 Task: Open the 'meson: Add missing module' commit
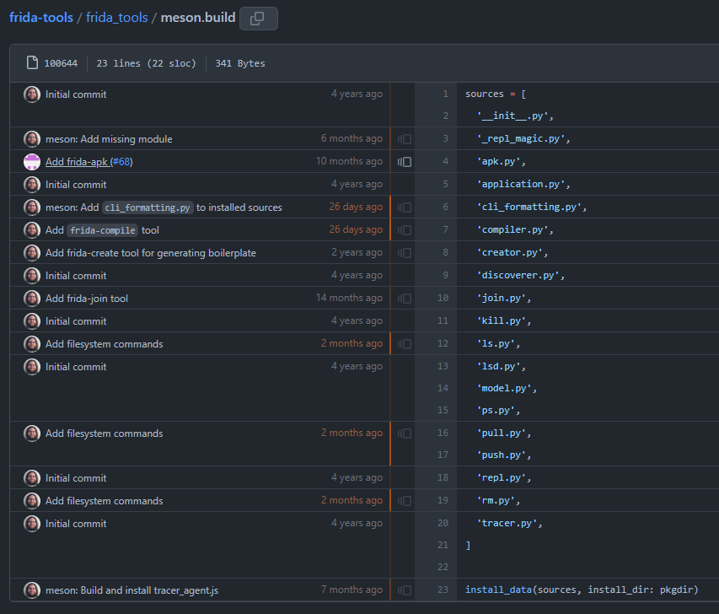[109, 139]
